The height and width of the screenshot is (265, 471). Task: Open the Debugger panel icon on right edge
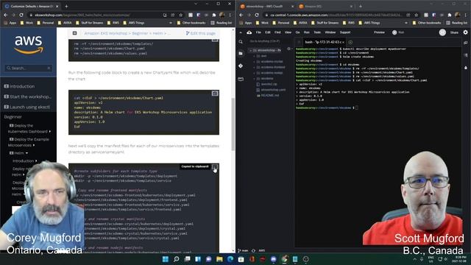[466, 68]
